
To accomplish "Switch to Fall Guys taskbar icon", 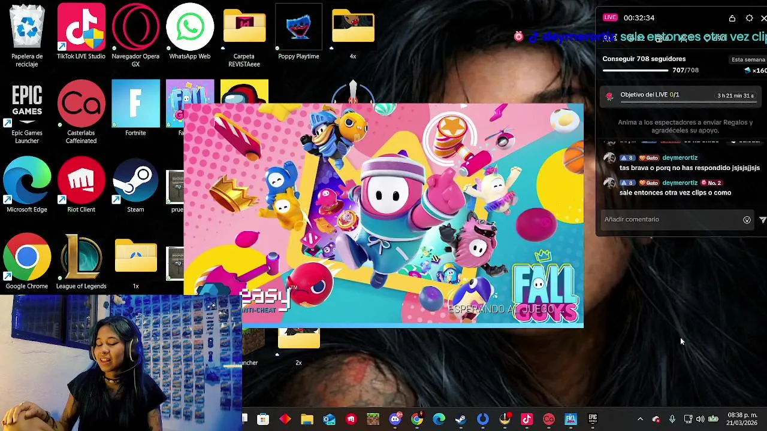I will point(570,419).
